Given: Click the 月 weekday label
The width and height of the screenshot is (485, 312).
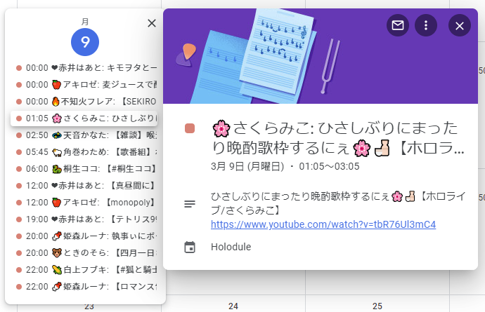Looking at the screenshot, I should (x=85, y=22).
